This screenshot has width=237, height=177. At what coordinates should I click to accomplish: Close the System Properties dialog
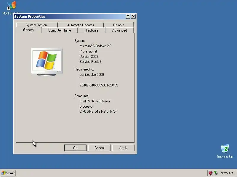133,17
